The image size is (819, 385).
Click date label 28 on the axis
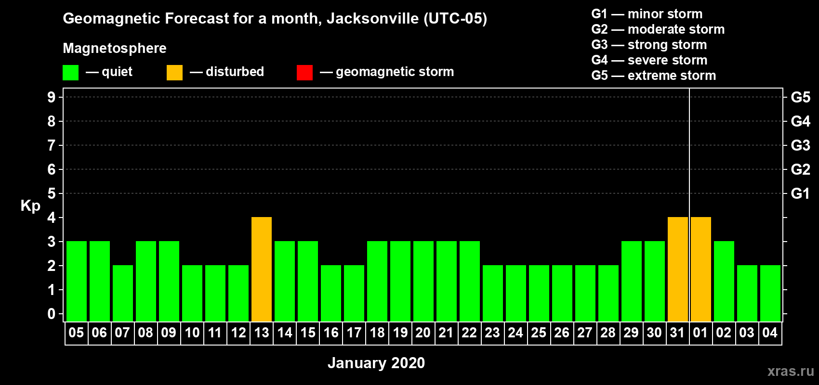point(608,333)
